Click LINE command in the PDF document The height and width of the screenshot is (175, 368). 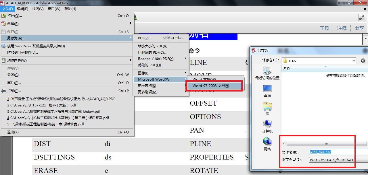click(x=198, y=63)
